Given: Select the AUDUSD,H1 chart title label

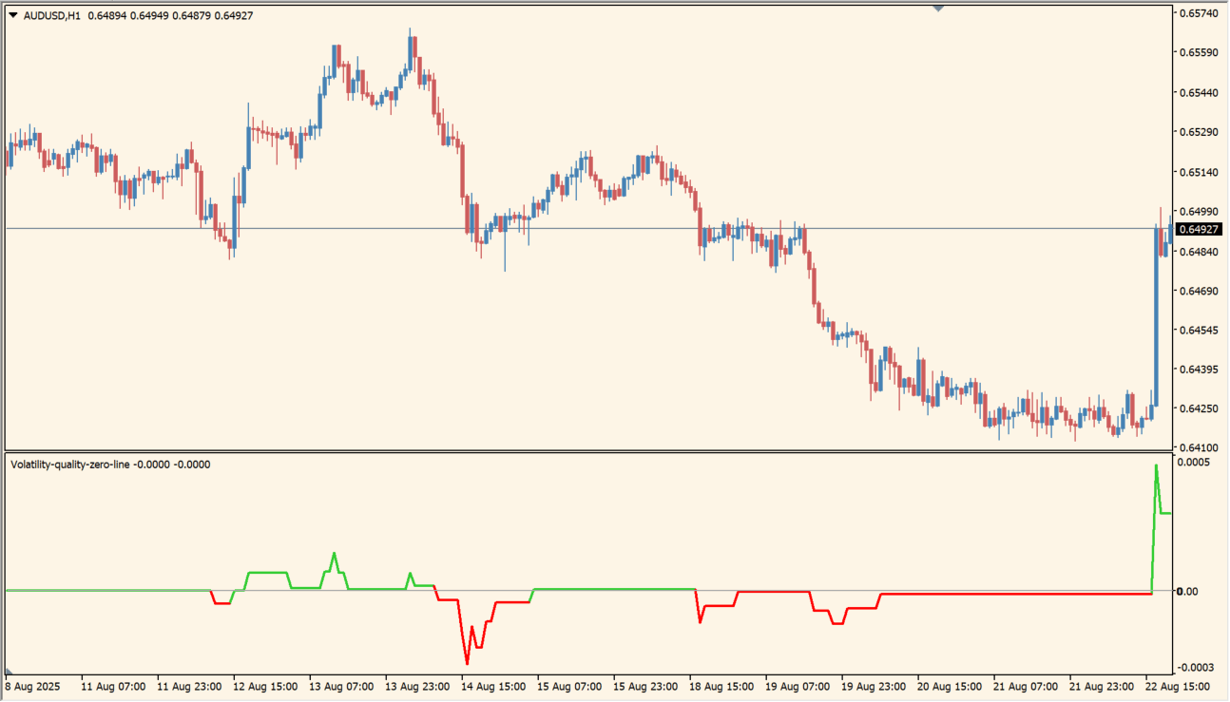Looking at the screenshot, I should click(54, 14).
